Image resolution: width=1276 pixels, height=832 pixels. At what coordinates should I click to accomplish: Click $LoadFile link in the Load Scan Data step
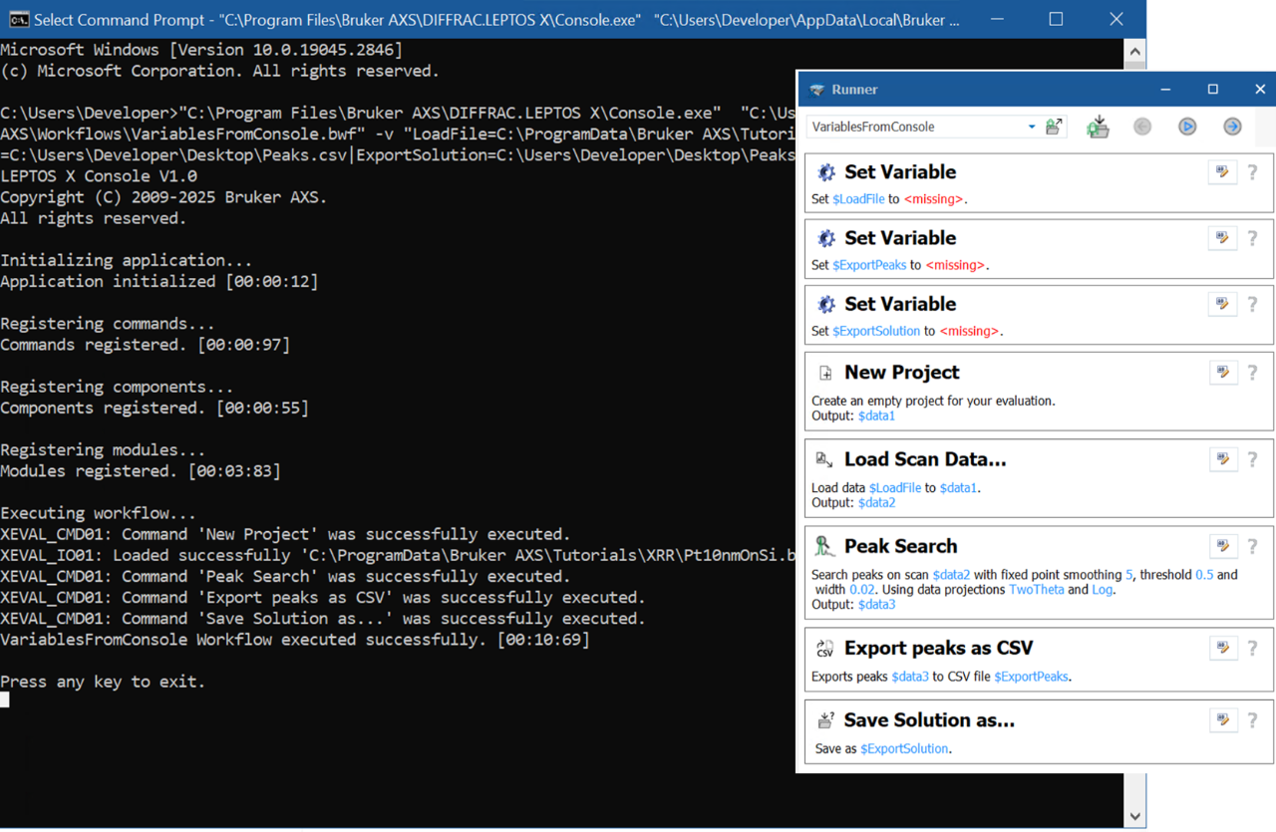(895, 488)
